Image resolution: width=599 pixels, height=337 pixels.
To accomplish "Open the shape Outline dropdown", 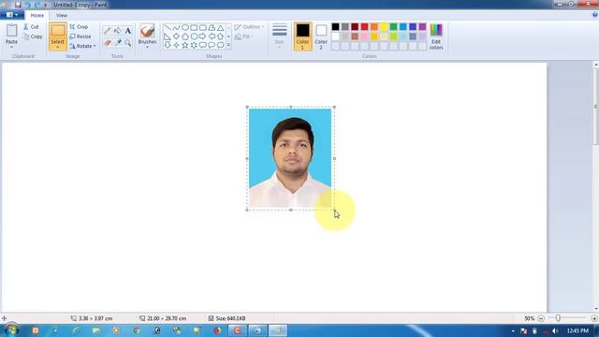I will click(x=249, y=27).
